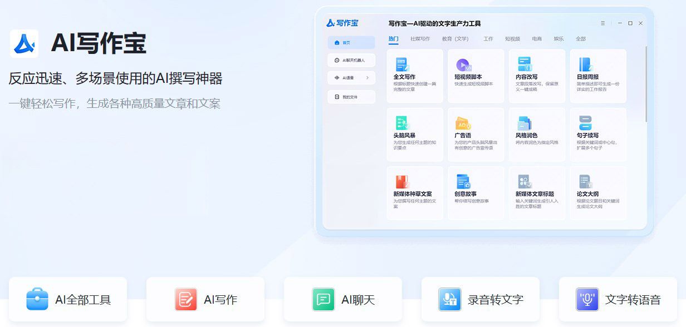The image size is (686, 327).
Task: Open the 句子续写 card icon
Action: (585, 123)
